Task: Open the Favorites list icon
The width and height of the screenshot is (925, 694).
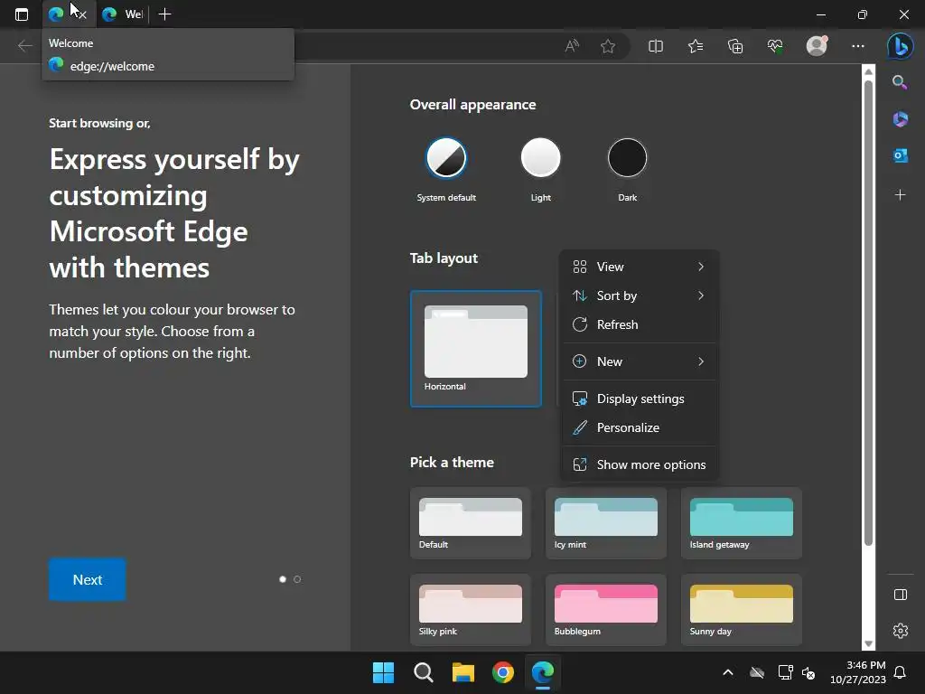Action: coord(696,45)
